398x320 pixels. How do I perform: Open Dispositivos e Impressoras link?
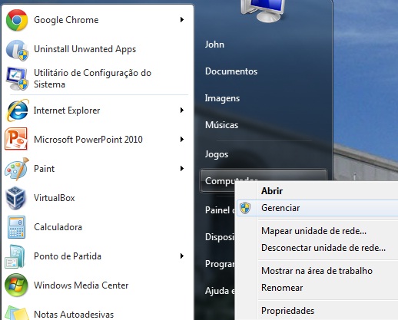pyautogui.click(x=220, y=237)
